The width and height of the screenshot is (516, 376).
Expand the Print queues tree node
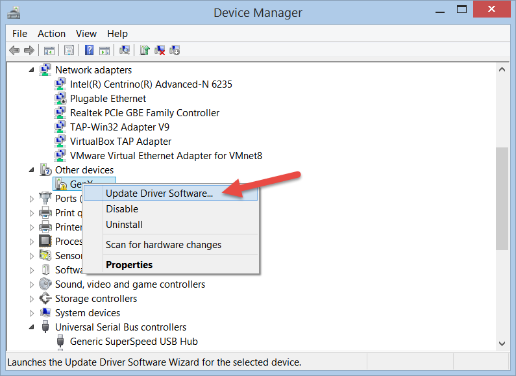(32, 213)
